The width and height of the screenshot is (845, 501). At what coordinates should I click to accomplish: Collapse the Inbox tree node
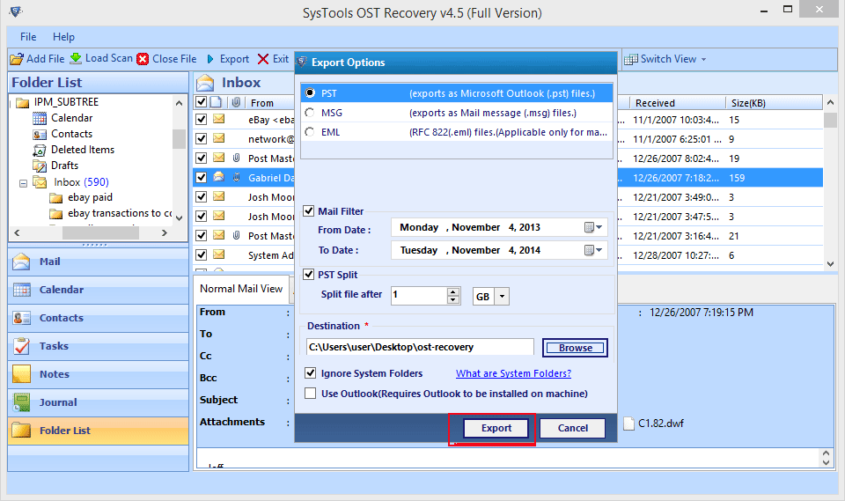point(23,183)
